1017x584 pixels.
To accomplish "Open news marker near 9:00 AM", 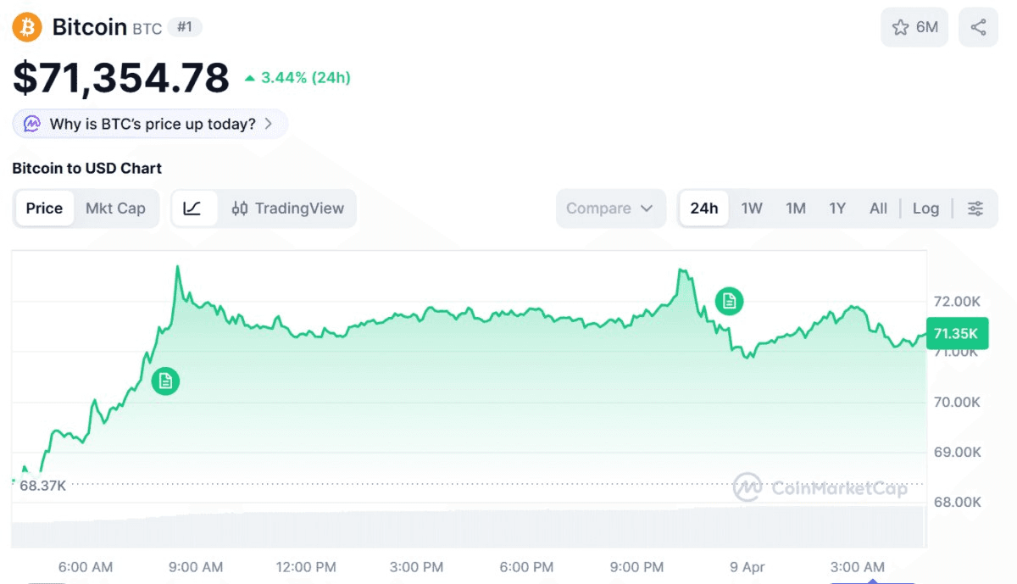I will pyautogui.click(x=165, y=381).
